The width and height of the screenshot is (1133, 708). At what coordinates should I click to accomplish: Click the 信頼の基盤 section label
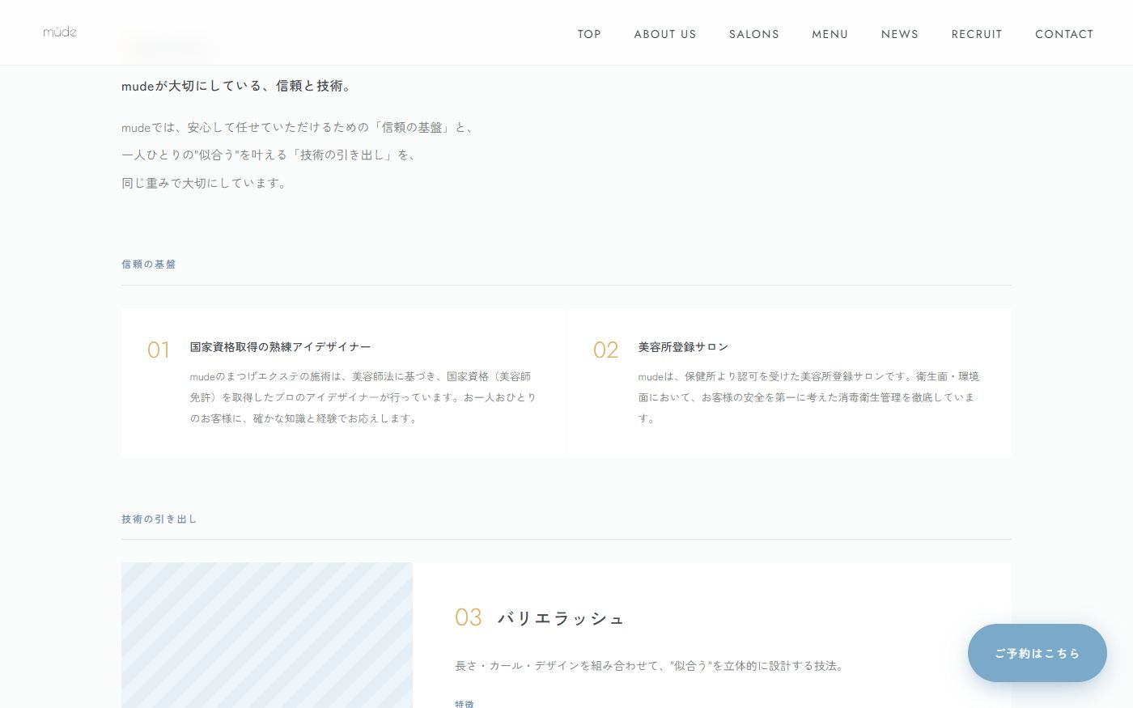click(x=149, y=265)
